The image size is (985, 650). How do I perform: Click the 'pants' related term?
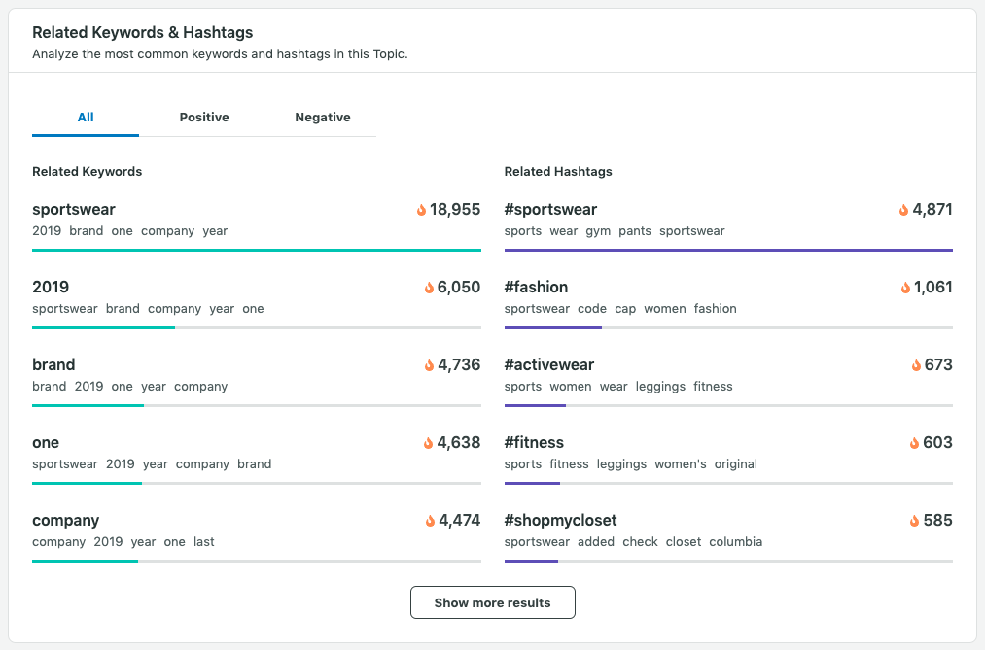click(635, 231)
